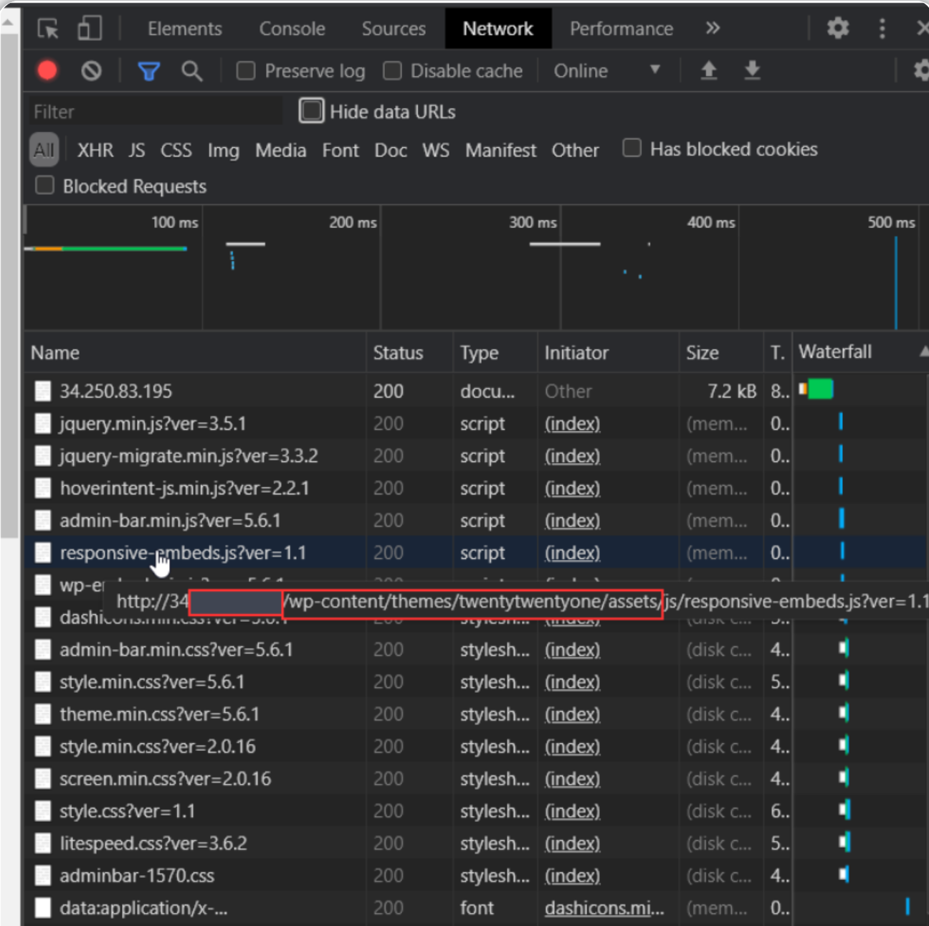
Task: Filter requests by Img
Action: [224, 150]
